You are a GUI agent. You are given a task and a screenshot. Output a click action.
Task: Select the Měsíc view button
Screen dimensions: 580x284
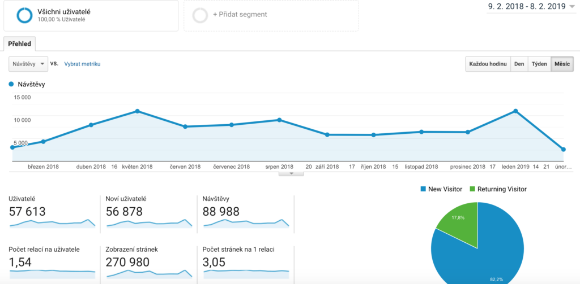(x=562, y=64)
